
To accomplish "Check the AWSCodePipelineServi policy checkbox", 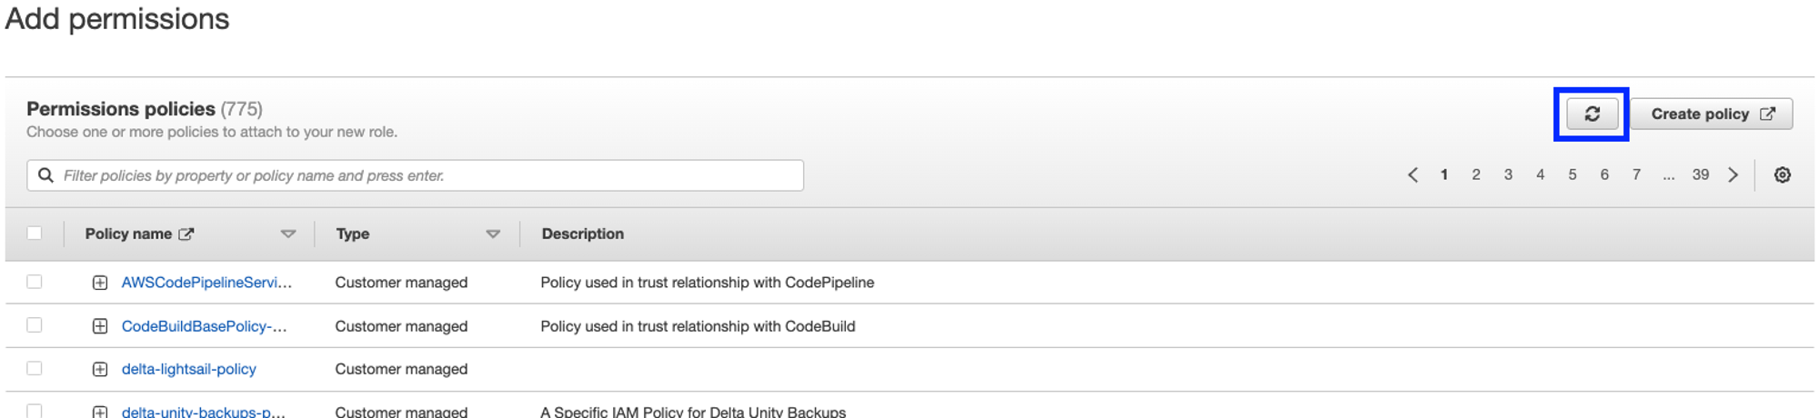I will [35, 282].
